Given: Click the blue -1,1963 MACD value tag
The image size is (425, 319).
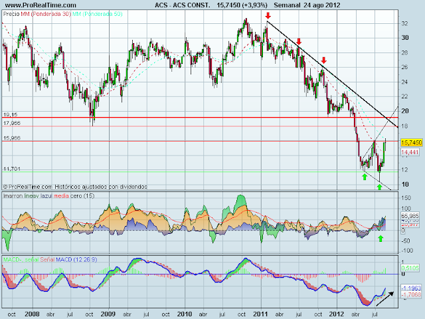Looking at the screenshot, I should (x=411, y=288).
